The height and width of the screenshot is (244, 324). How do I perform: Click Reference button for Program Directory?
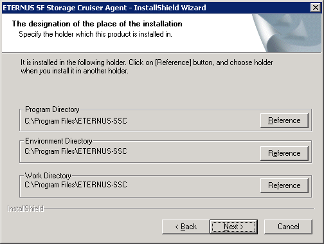coord(284,120)
